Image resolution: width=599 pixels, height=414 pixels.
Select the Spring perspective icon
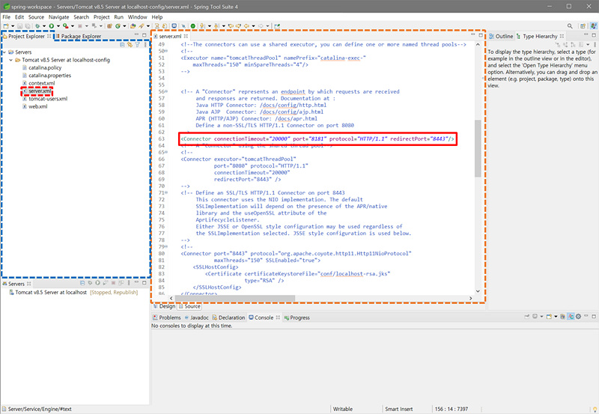(x=593, y=26)
